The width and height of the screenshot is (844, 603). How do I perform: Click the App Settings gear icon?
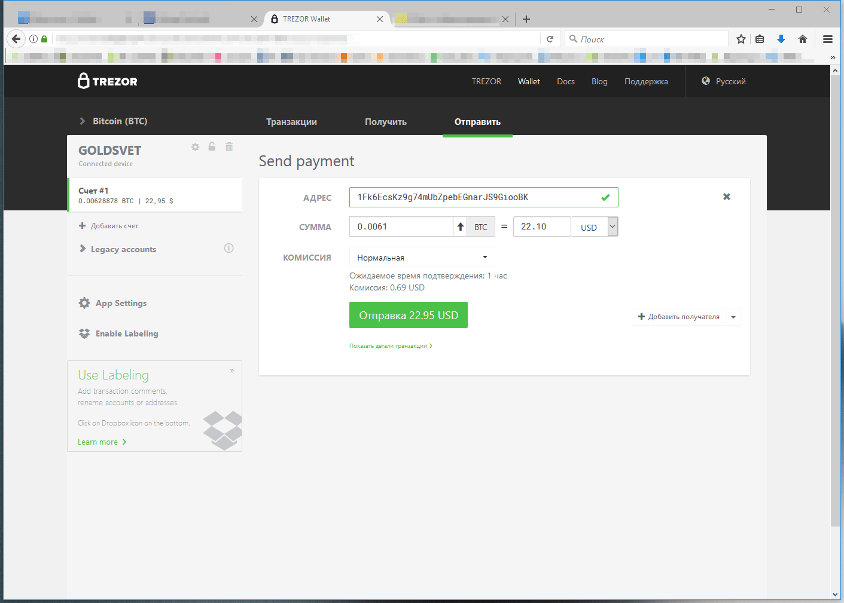(84, 303)
